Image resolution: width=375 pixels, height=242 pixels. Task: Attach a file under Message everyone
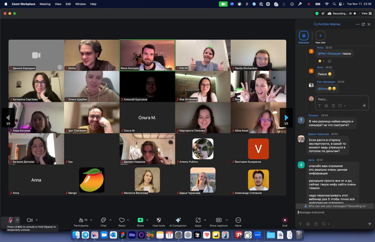click(316, 224)
